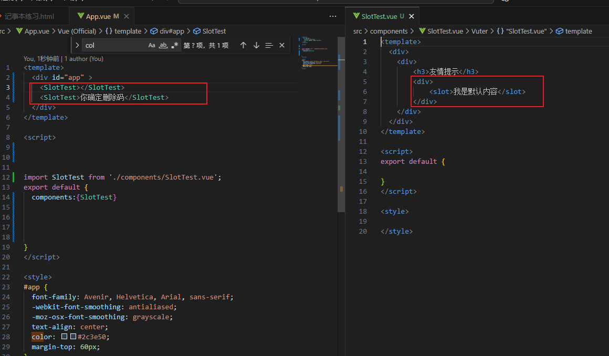This screenshot has height=356, width=609.
Task: Open div#app breadcrumb dropdown
Action: pos(172,31)
